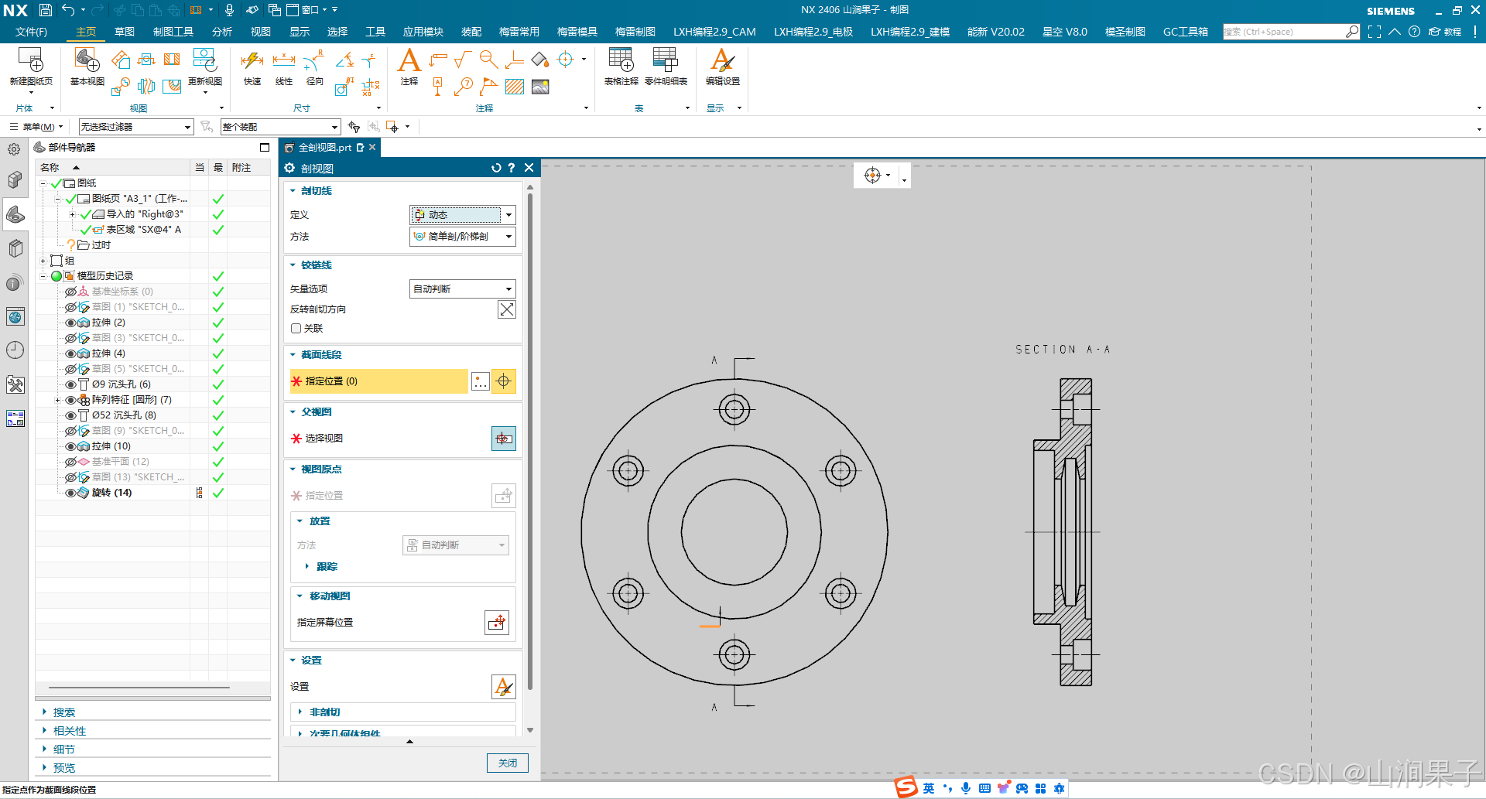
Task: Toggle the 关联 checkbox
Action: tap(296, 329)
